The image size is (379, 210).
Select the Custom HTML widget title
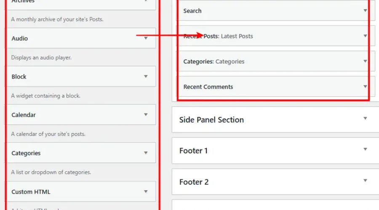[x=31, y=192]
